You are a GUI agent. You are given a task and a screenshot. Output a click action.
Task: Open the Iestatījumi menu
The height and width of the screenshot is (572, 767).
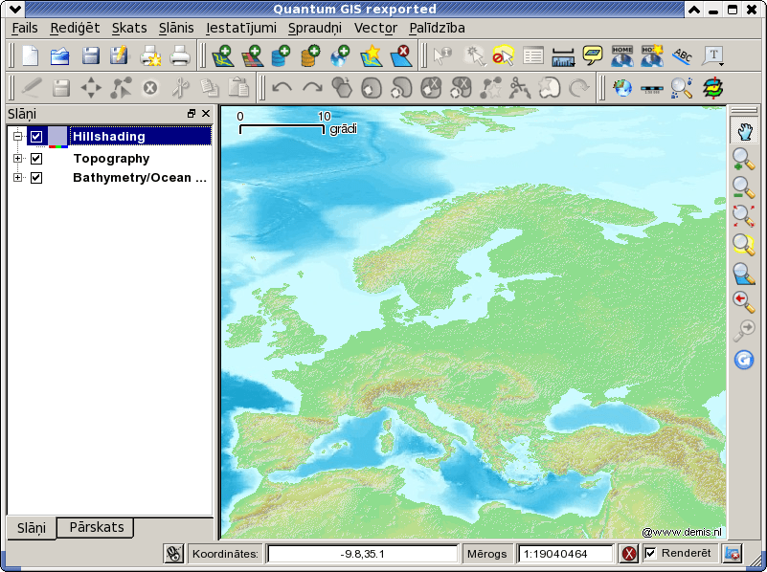[x=240, y=28]
